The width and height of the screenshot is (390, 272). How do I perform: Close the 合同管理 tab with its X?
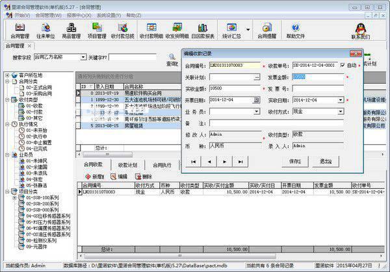pos(29,46)
